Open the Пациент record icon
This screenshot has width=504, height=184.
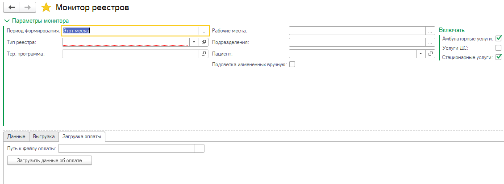430,54
